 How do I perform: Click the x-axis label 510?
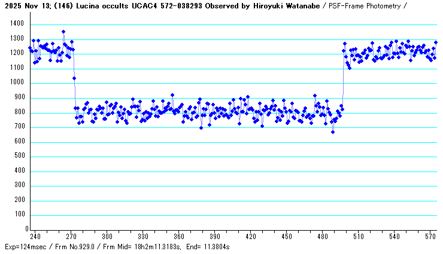tap(359, 236)
